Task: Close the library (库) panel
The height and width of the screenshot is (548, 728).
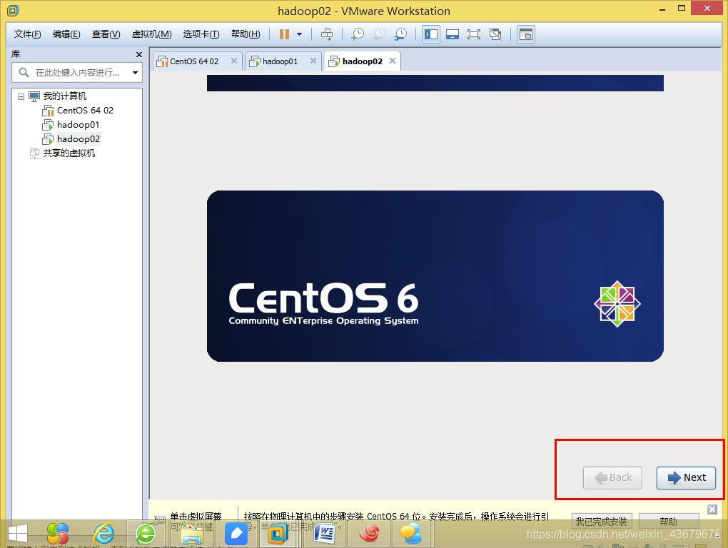Action: pos(139,55)
